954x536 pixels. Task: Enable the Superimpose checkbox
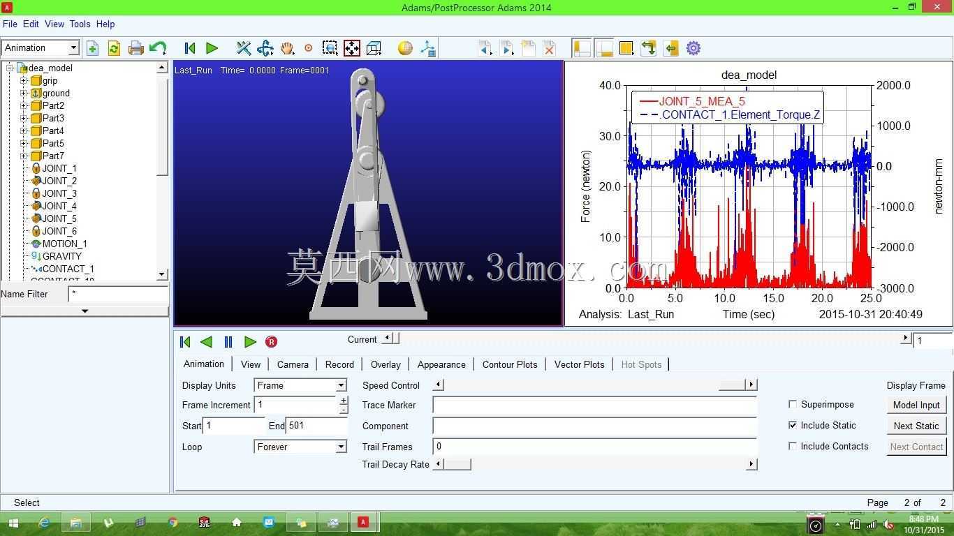tap(793, 404)
